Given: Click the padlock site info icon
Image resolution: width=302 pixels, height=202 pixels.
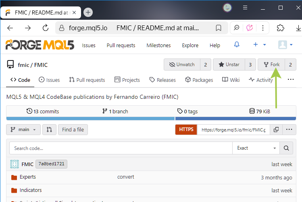Looking at the screenshot, I should pos(62,28).
